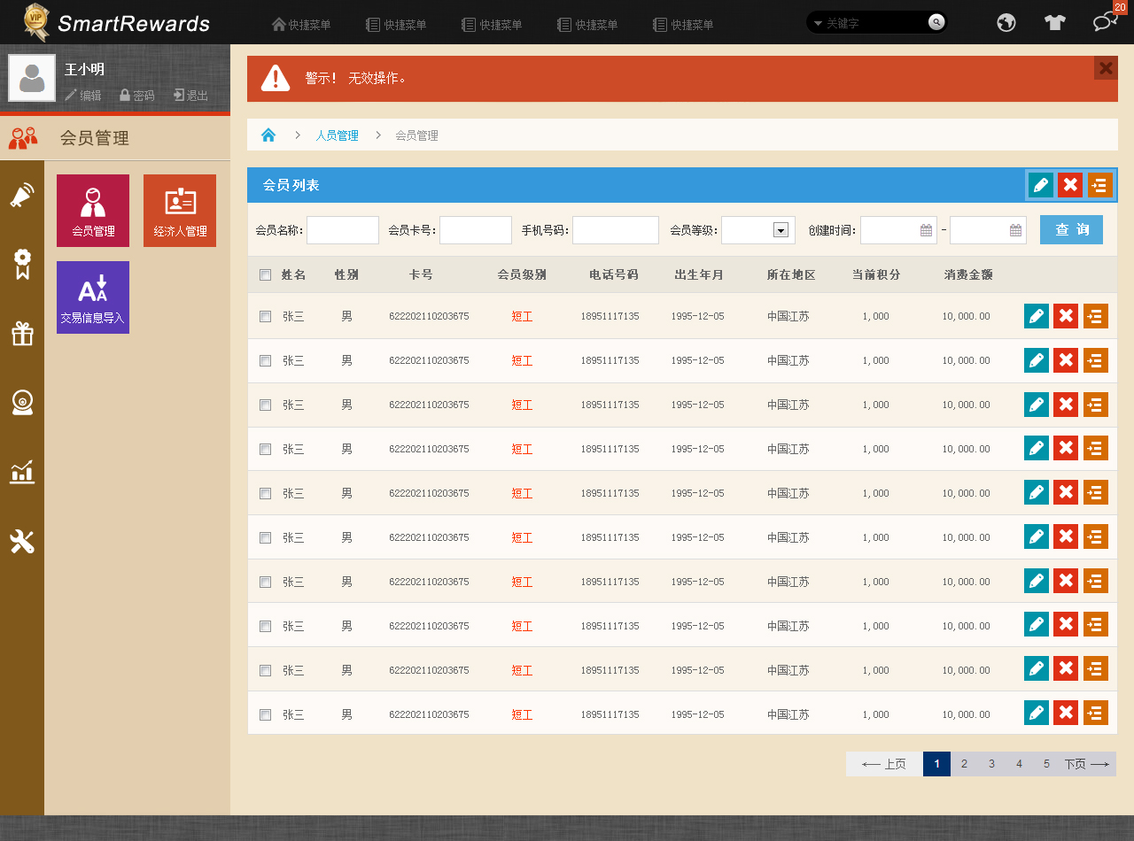Screen dimensions: 1134x841
Task: Open messages icon with 20 badge
Action: (1105, 21)
